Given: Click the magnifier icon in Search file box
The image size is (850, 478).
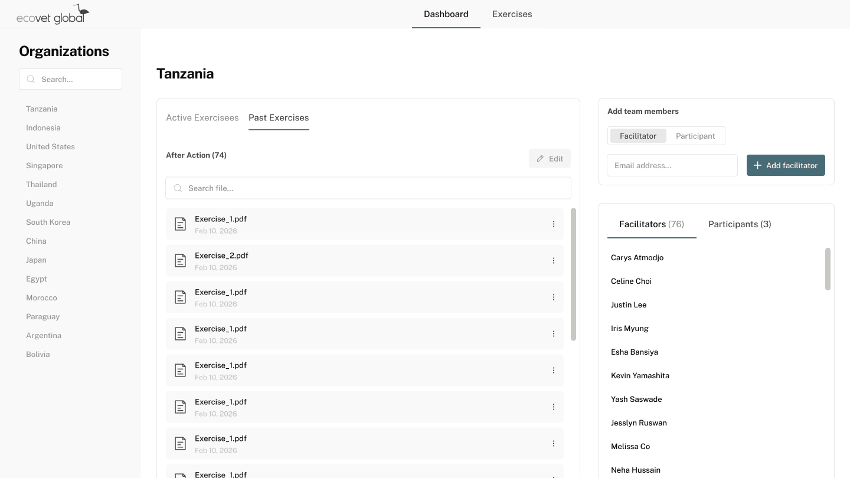Looking at the screenshot, I should pyautogui.click(x=178, y=188).
